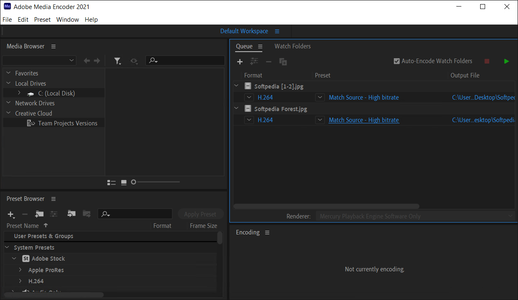Sort by Preset Name column header
The height and width of the screenshot is (300, 518).
coord(23,226)
